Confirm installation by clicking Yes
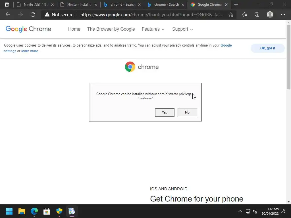 (165, 112)
